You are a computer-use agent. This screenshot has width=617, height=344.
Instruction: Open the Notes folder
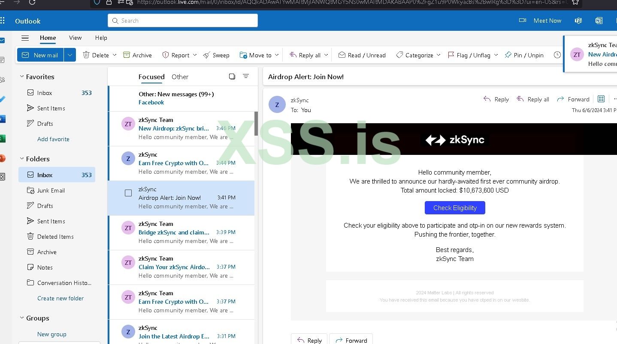[57, 267]
